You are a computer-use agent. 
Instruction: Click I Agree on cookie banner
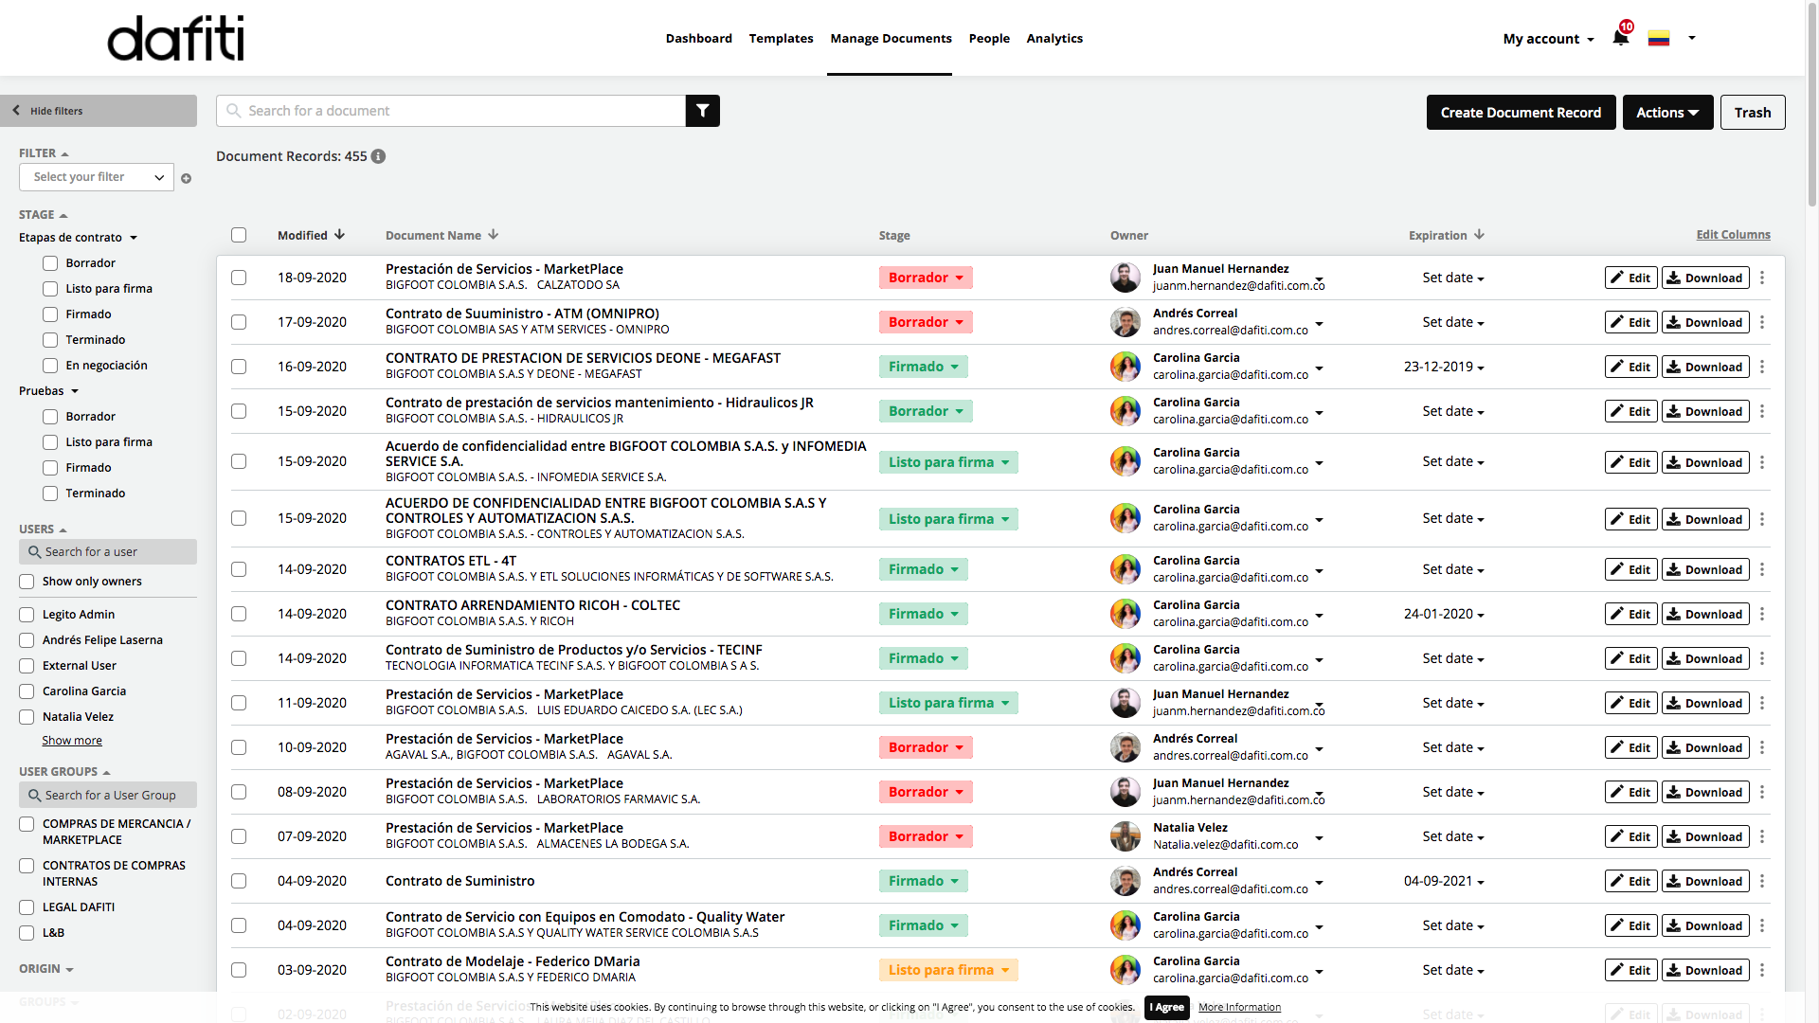coord(1166,1007)
